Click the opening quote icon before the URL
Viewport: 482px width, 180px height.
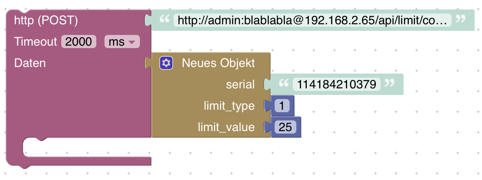(165, 20)
